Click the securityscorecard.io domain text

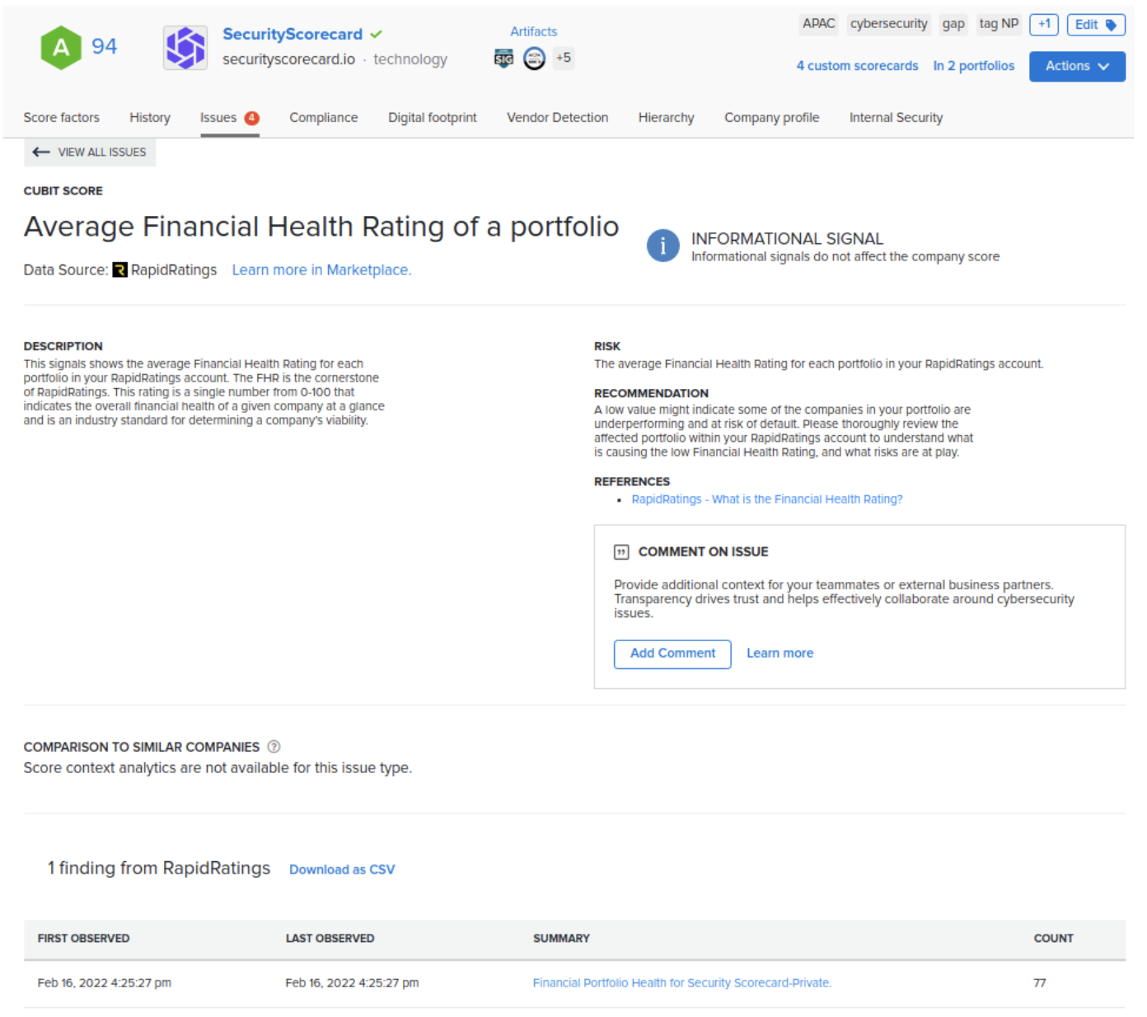(x=288, y=59)
